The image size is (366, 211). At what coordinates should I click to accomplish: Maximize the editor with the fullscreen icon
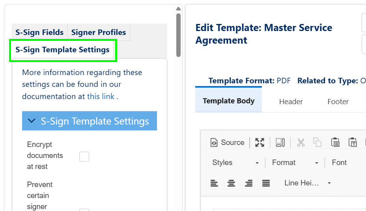tap(260, 143)
